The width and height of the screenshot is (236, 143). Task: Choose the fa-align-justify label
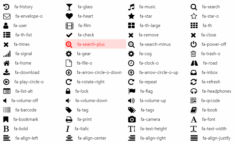[216, 138]
